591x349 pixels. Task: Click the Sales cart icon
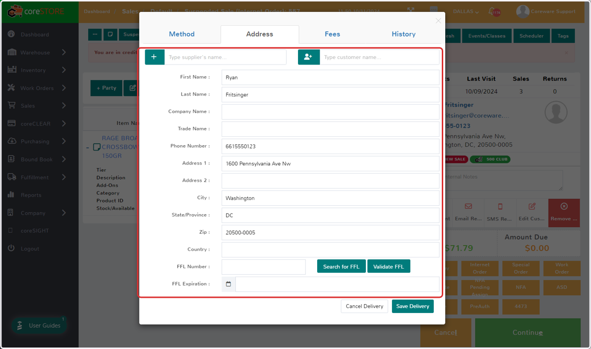pyautogui.click(x=11, y=106)
